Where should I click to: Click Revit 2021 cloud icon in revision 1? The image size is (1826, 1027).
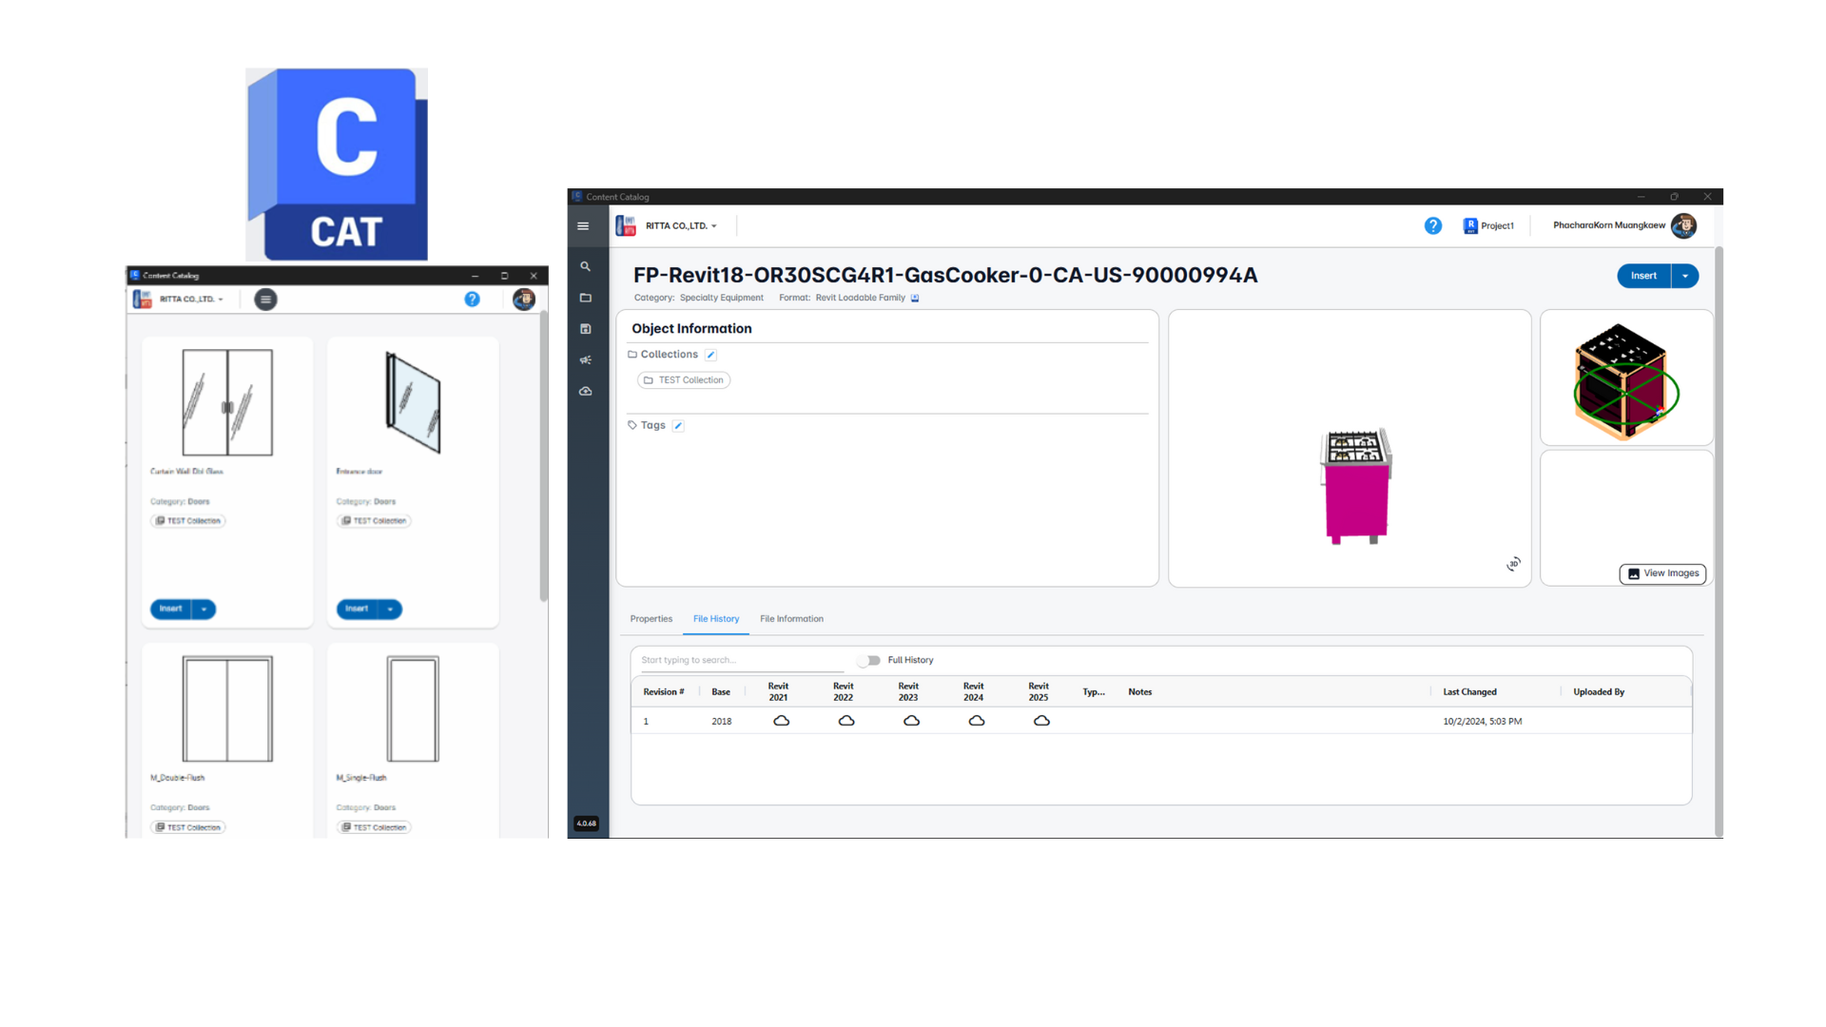pyautogui.click(x=781, y=721)
